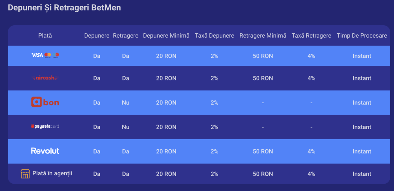The height and width of the screenshot is (191, 394).
Task: Click the Depuneri Și Retrageri BetMen heading
Action: pos(64,8)
